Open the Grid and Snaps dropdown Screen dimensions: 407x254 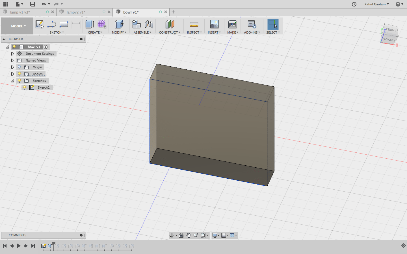point(225,235)
